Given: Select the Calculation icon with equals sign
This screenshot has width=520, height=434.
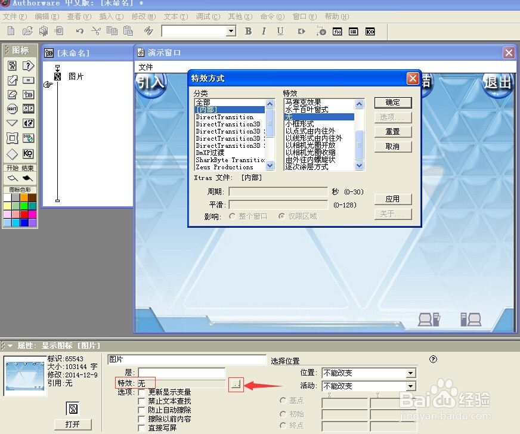Looking at the screenshot, I should click(x=28, y=80).
